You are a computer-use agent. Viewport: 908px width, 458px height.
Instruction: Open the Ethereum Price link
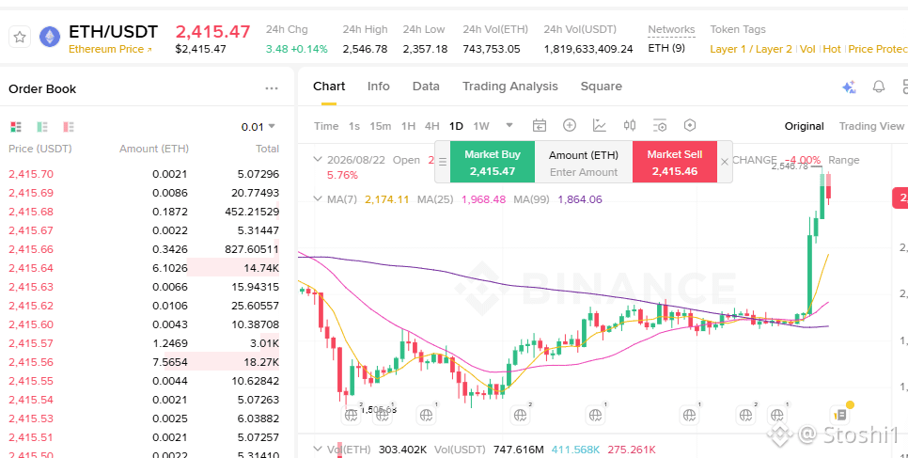point(110,49)
